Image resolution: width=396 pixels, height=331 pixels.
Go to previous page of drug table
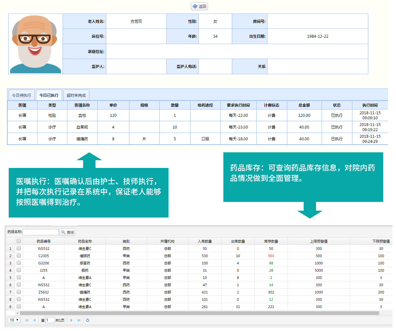pyautogui.click(x=34, y=320)
